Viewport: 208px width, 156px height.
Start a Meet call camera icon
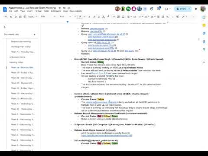[x=166, y=9]
